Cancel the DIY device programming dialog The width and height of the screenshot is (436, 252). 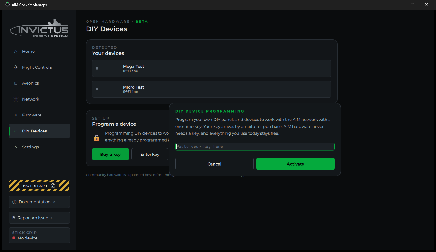click(x=214, y=164)
